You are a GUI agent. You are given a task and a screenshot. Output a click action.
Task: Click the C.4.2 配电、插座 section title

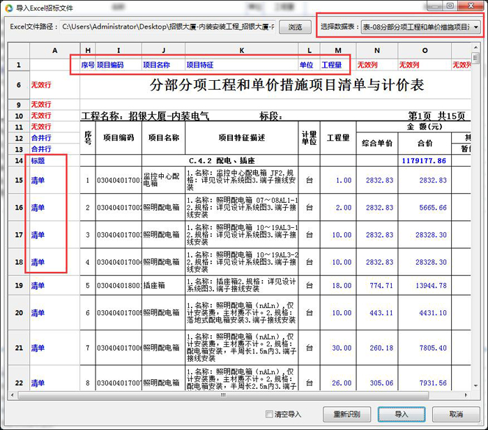pyautogui.click(x=222, y=161)
